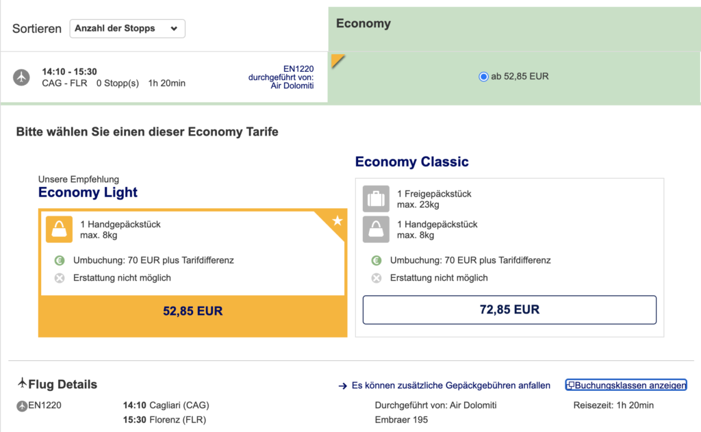The image size is (701, 432).
Task: Open the Anzahl der Stopps sort dropdown
Action: (127, 29)
